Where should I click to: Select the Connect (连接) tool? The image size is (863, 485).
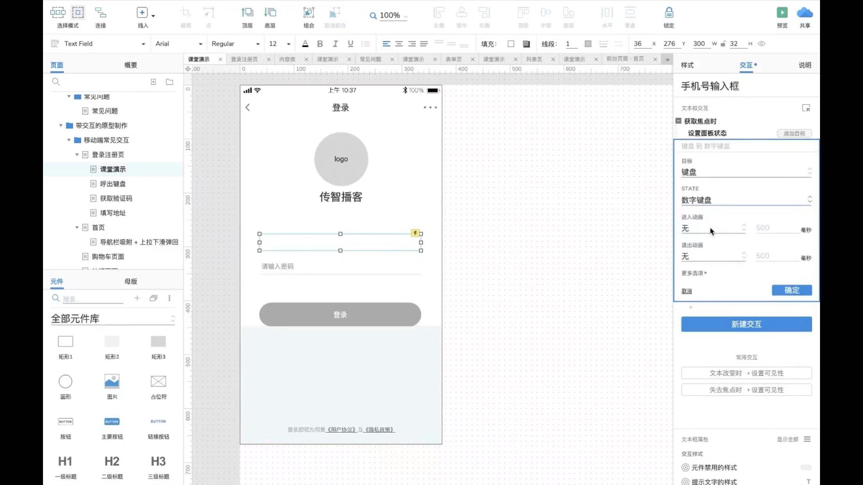100,13
